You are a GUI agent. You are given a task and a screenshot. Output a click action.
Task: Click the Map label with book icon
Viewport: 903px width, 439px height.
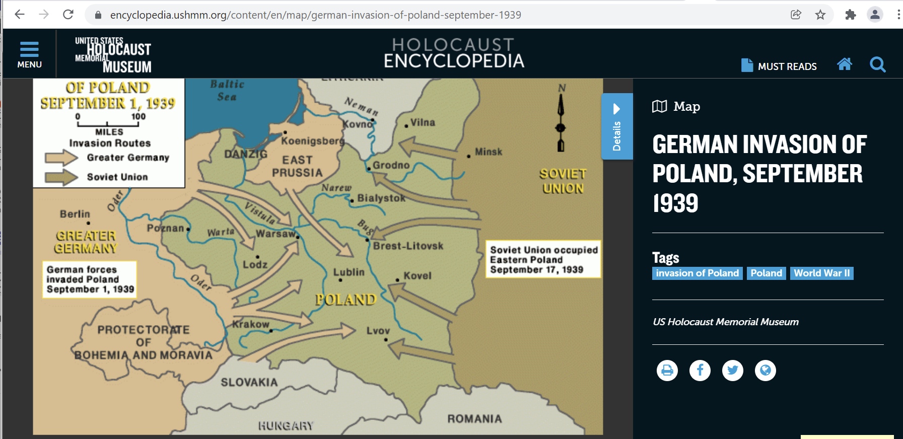click(676, 106)
